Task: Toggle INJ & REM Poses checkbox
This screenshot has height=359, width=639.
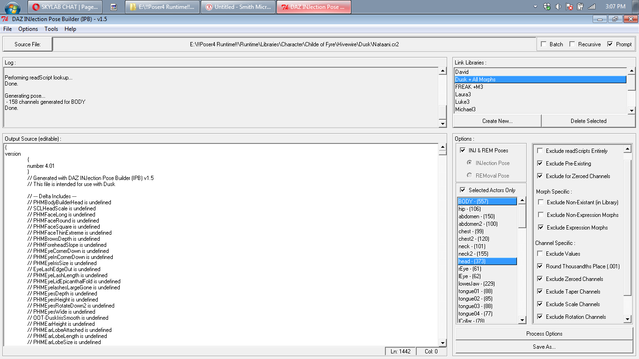Action: coord(463,151)
